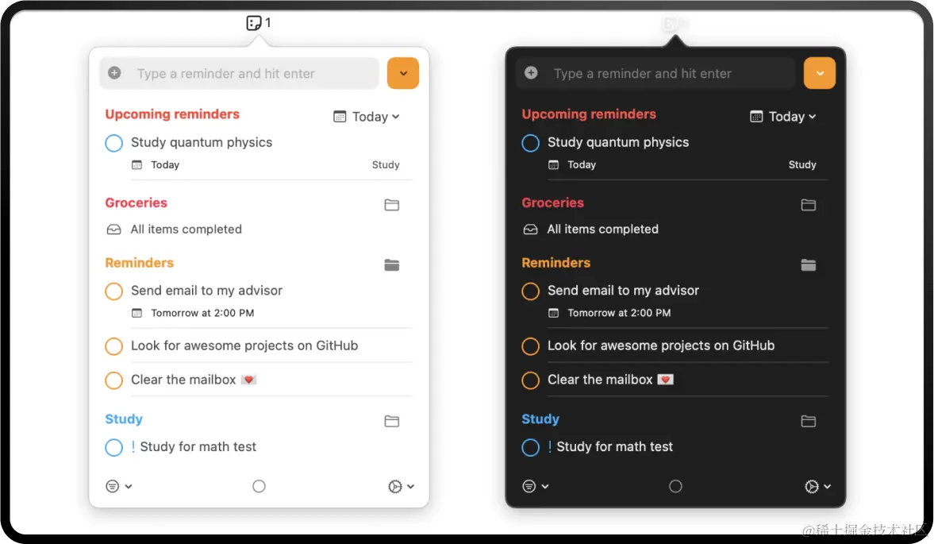
Task: Click Groceries folder icon in dark panel
Action: [x=809, y=205]
